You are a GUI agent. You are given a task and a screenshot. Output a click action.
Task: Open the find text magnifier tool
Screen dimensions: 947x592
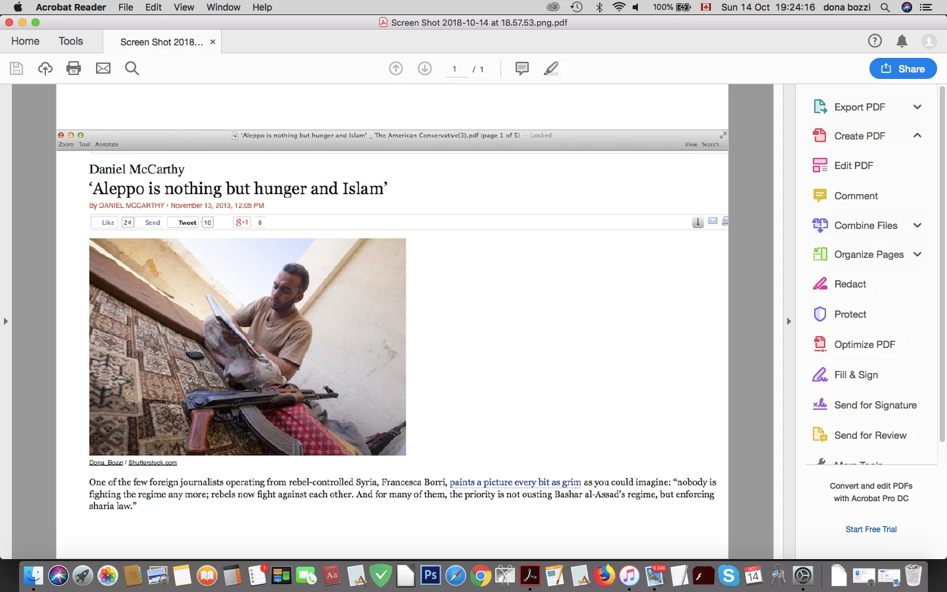(x=132, y=68)
